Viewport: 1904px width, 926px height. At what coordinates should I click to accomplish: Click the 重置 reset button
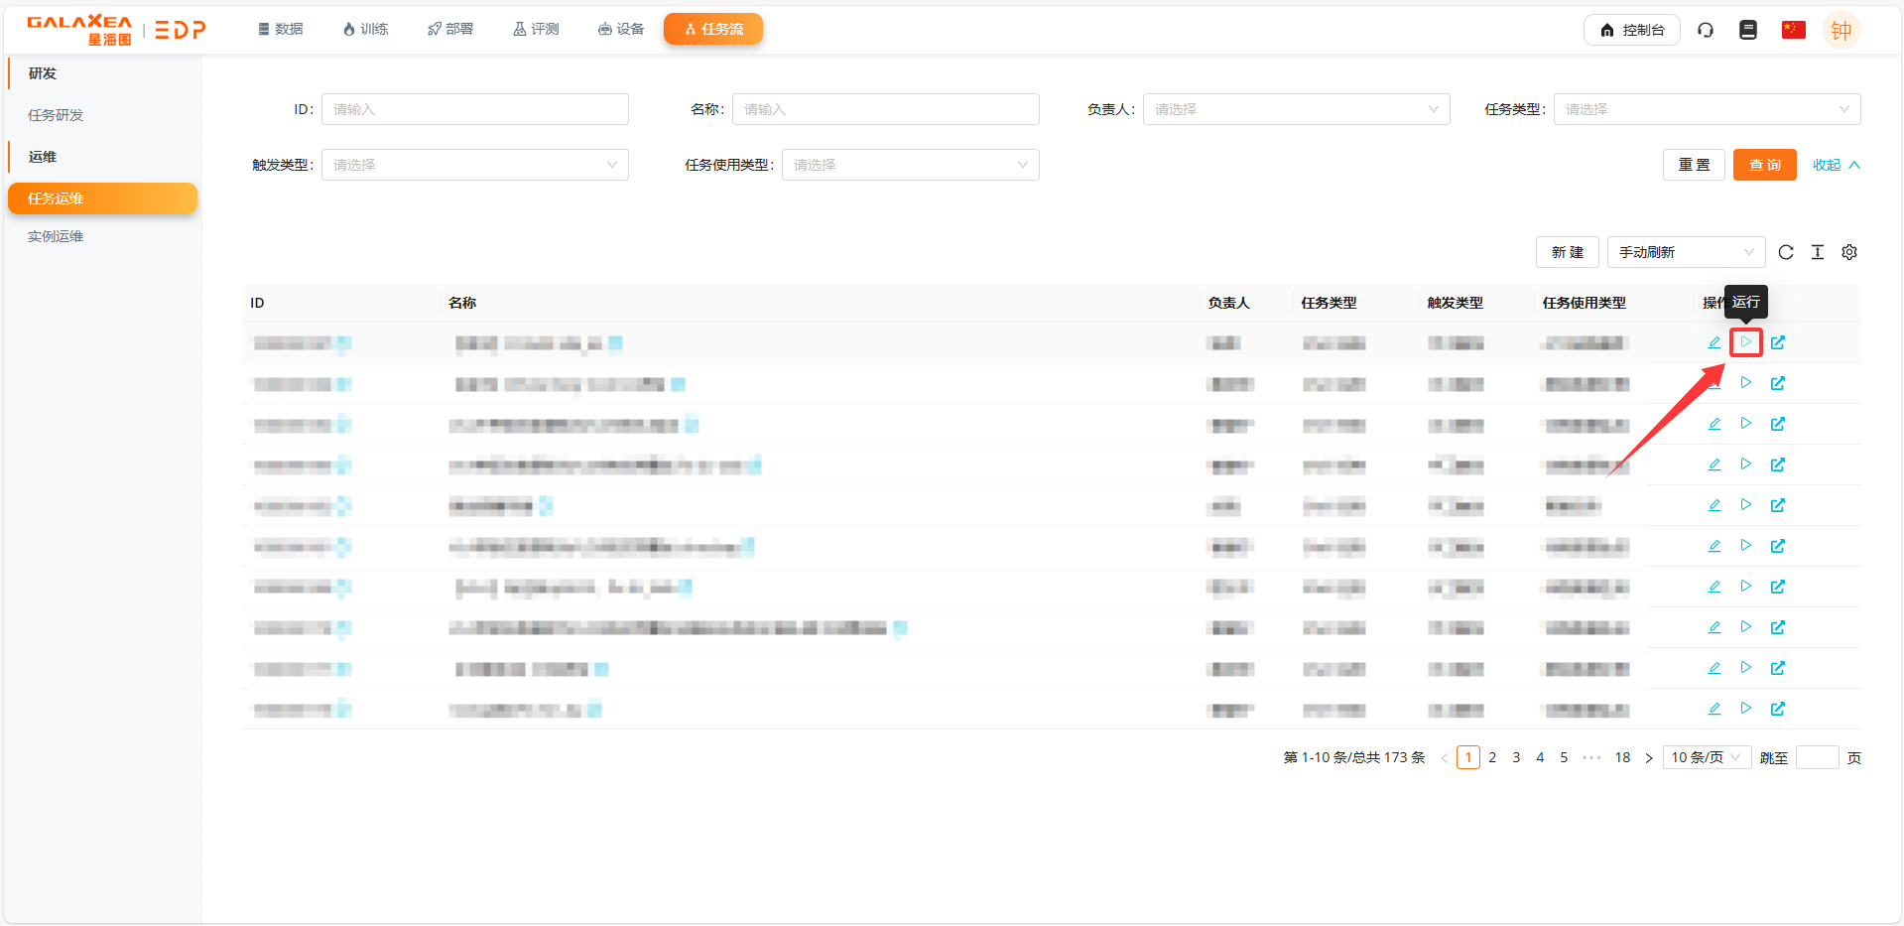(x=1694, y=164)
